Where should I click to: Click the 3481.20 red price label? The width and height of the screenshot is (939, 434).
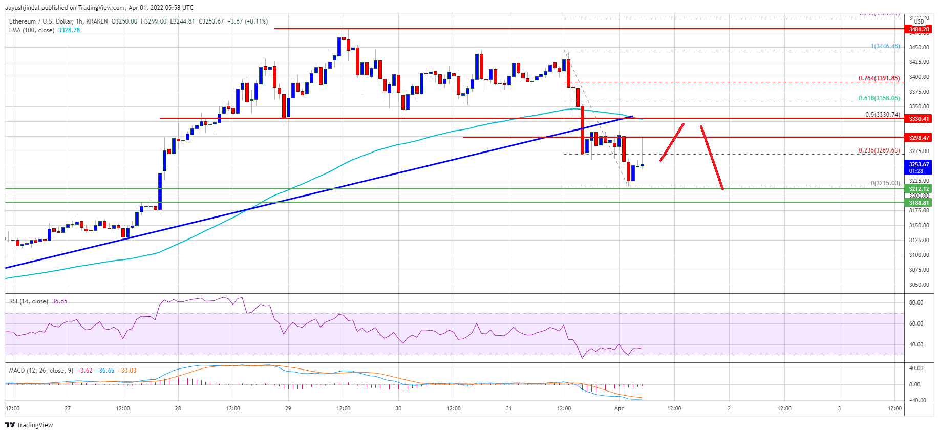click(919, 29)
